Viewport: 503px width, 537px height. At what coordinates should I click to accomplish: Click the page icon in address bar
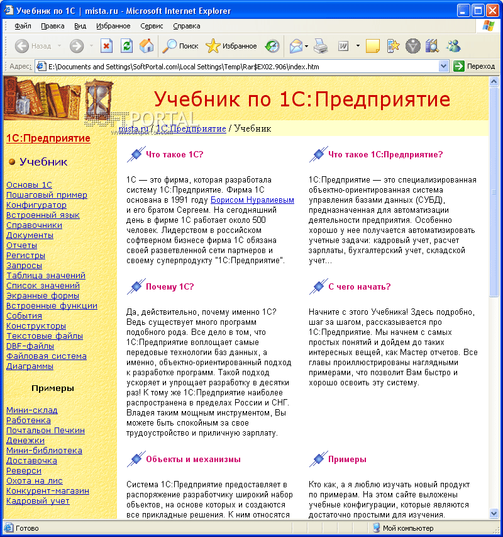click(41, 66)
